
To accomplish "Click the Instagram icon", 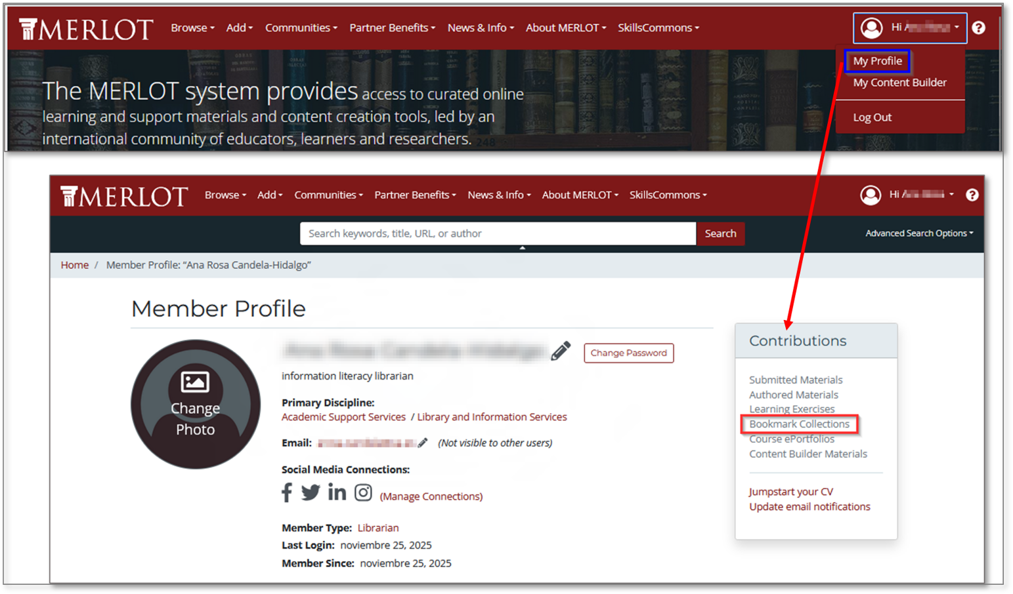I will [x=363, y=492].
